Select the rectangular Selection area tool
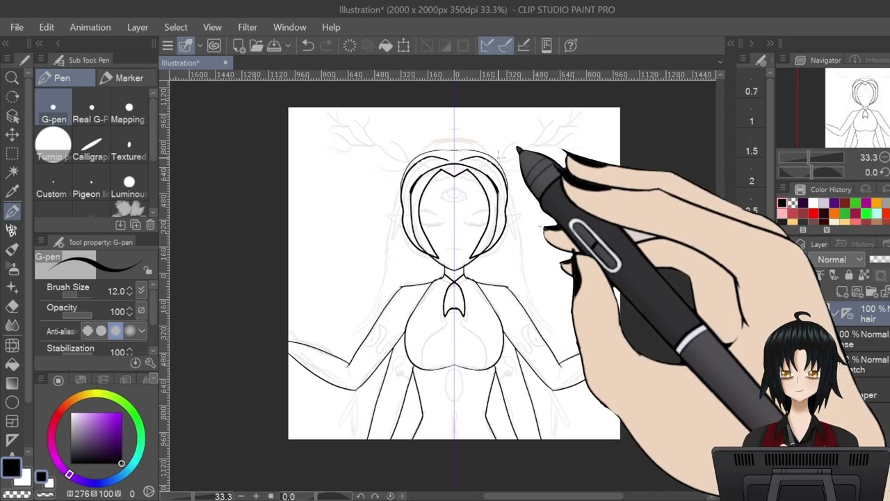The height and width of the screenshot is (501, 890). [12, 154]
